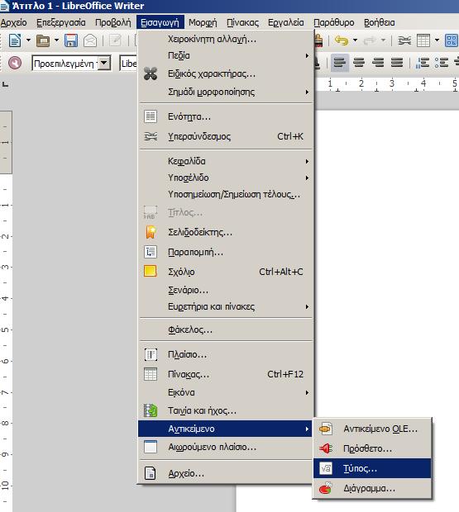Image resolution: width=459 pixels, height=512 pixels.
Task: Choose Ταινία και ήχος entry
Action: tap(226, 410)
